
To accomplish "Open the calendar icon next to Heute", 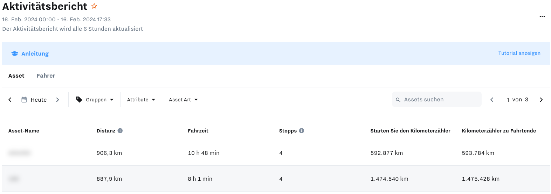I will 24,100.
